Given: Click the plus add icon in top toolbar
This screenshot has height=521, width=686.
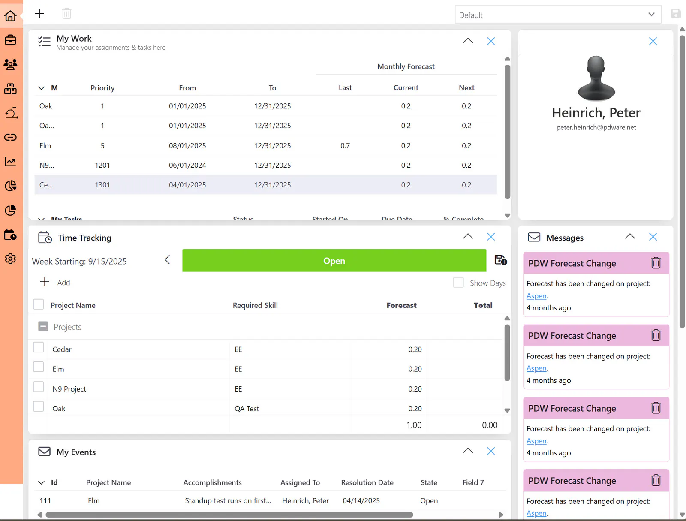Looking at the screenshot, I should coord(39,13).
